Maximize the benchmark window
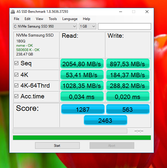 133,12
